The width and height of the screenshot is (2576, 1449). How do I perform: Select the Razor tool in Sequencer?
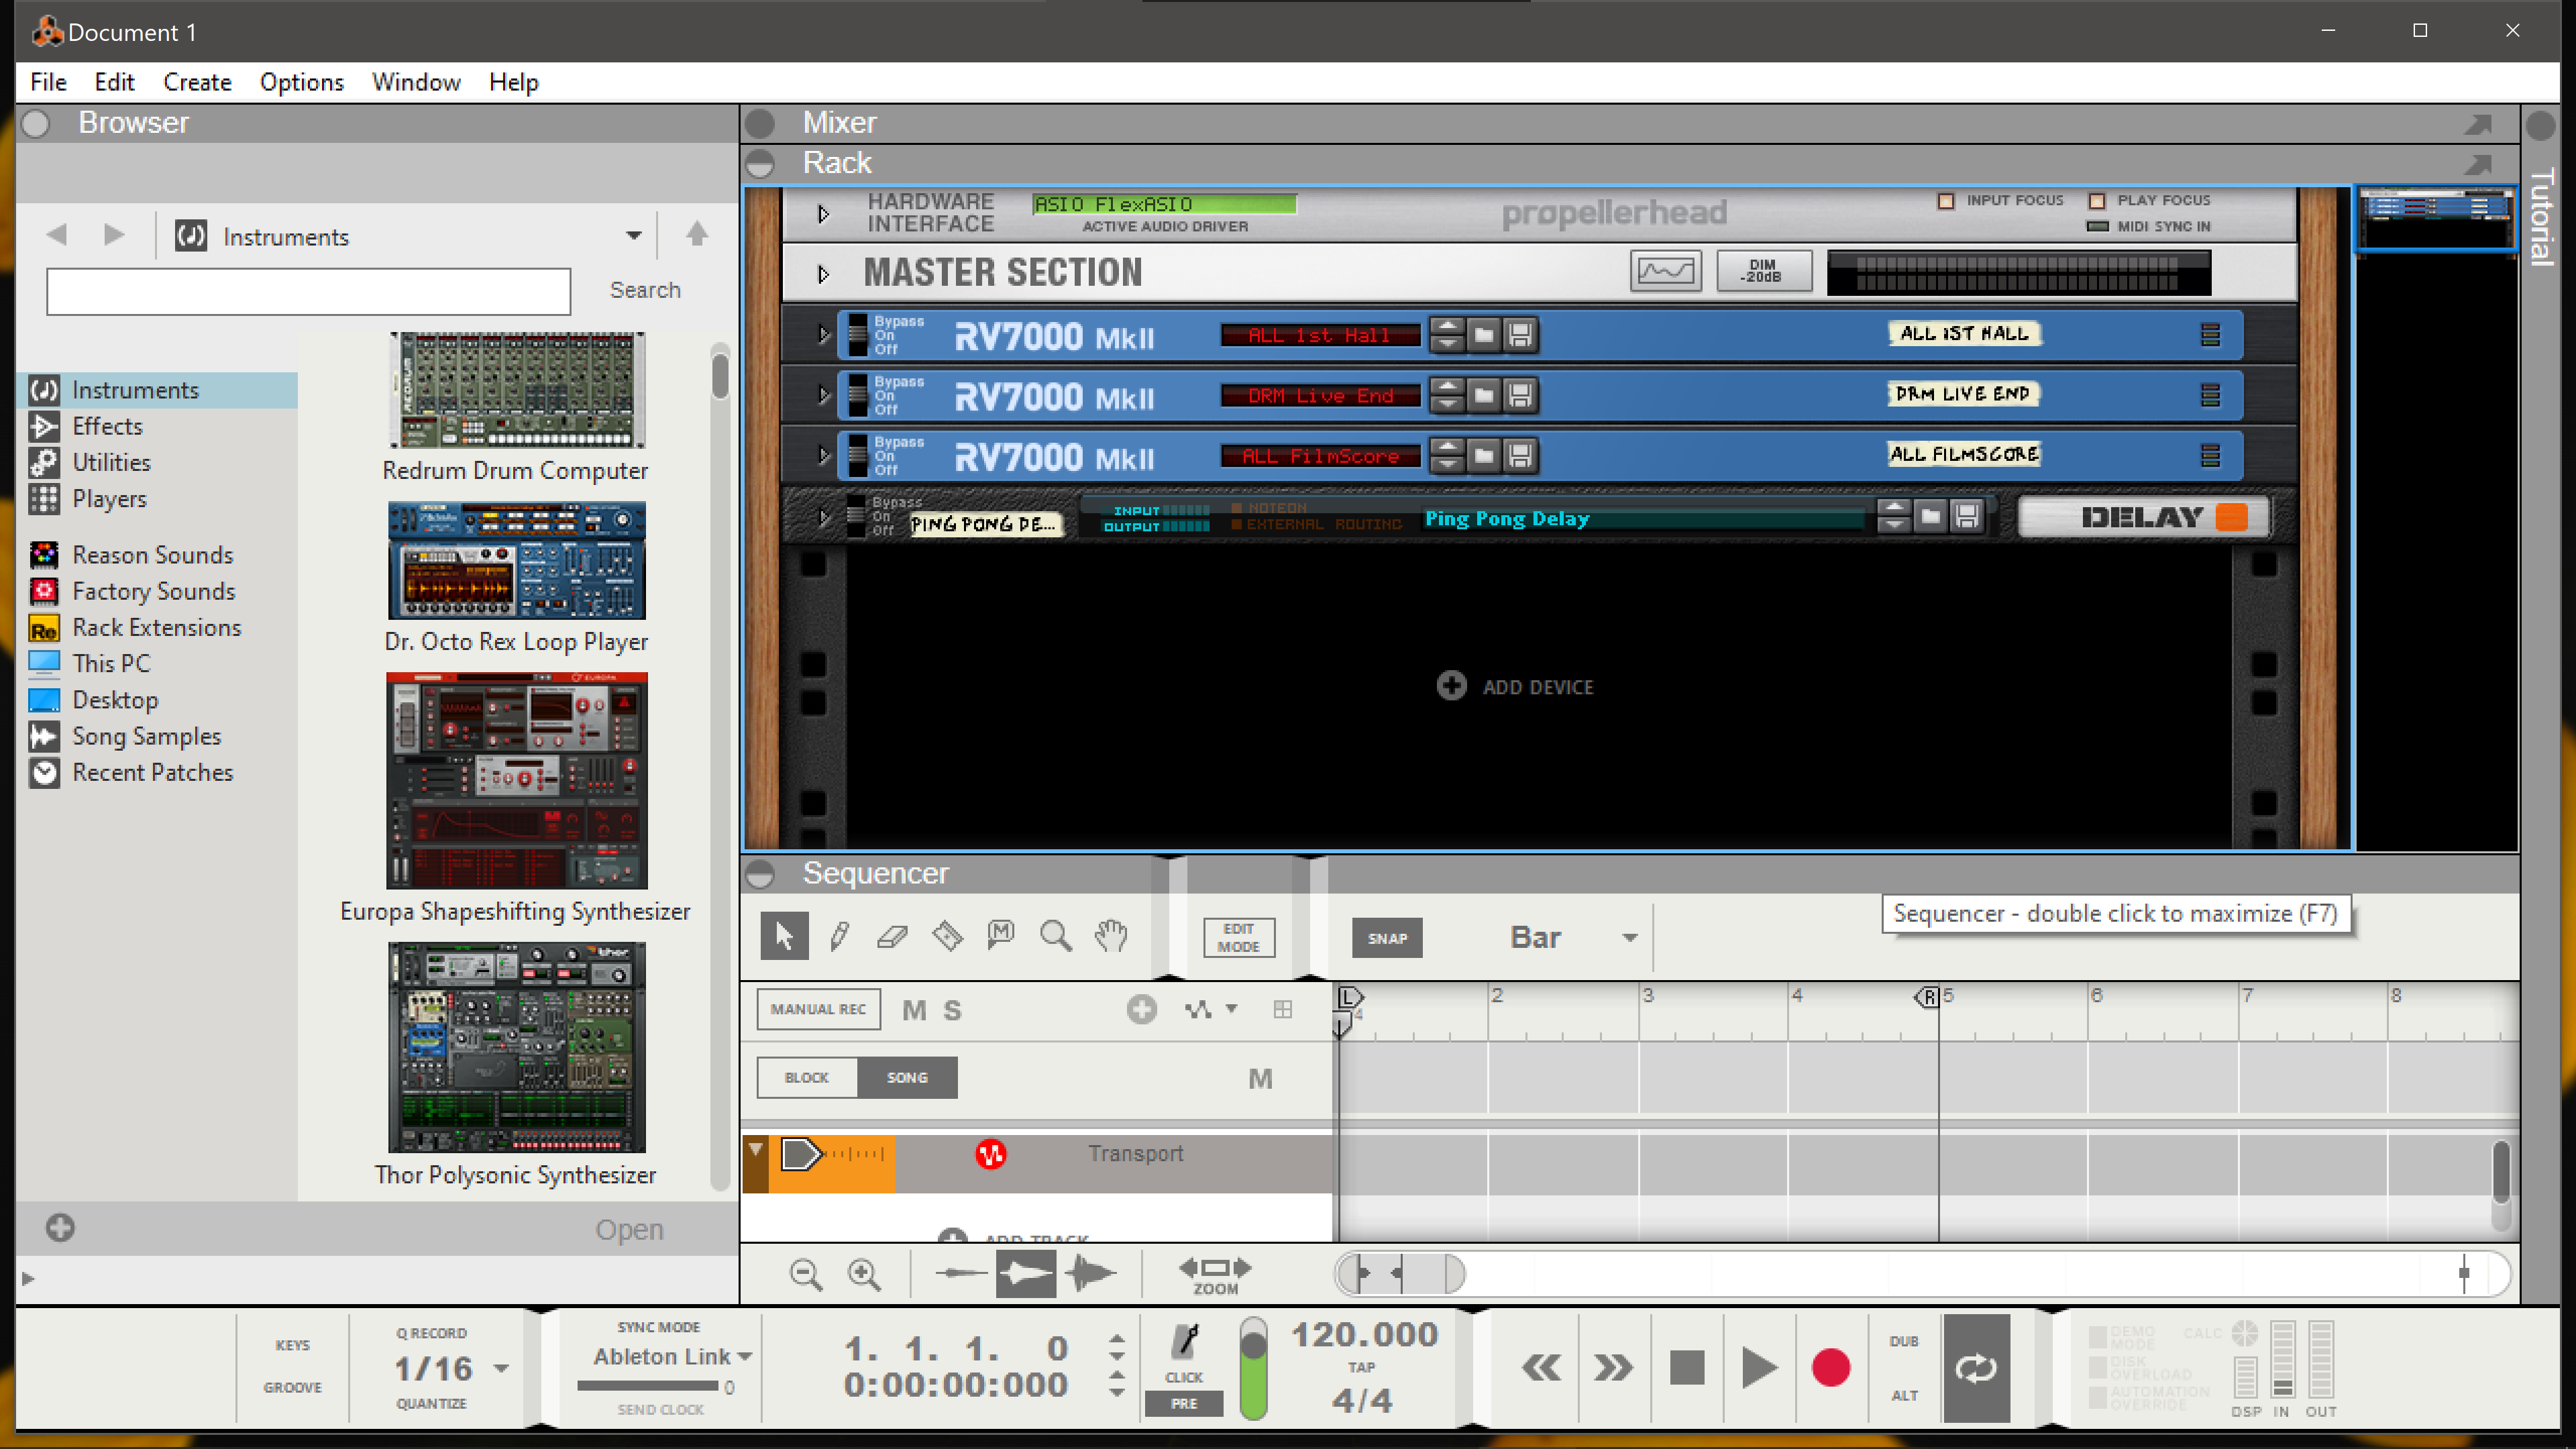click(x=947, y=936)
